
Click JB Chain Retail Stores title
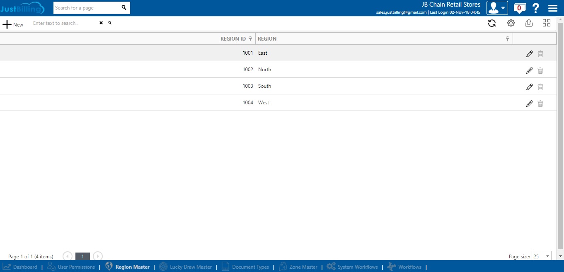451,5
